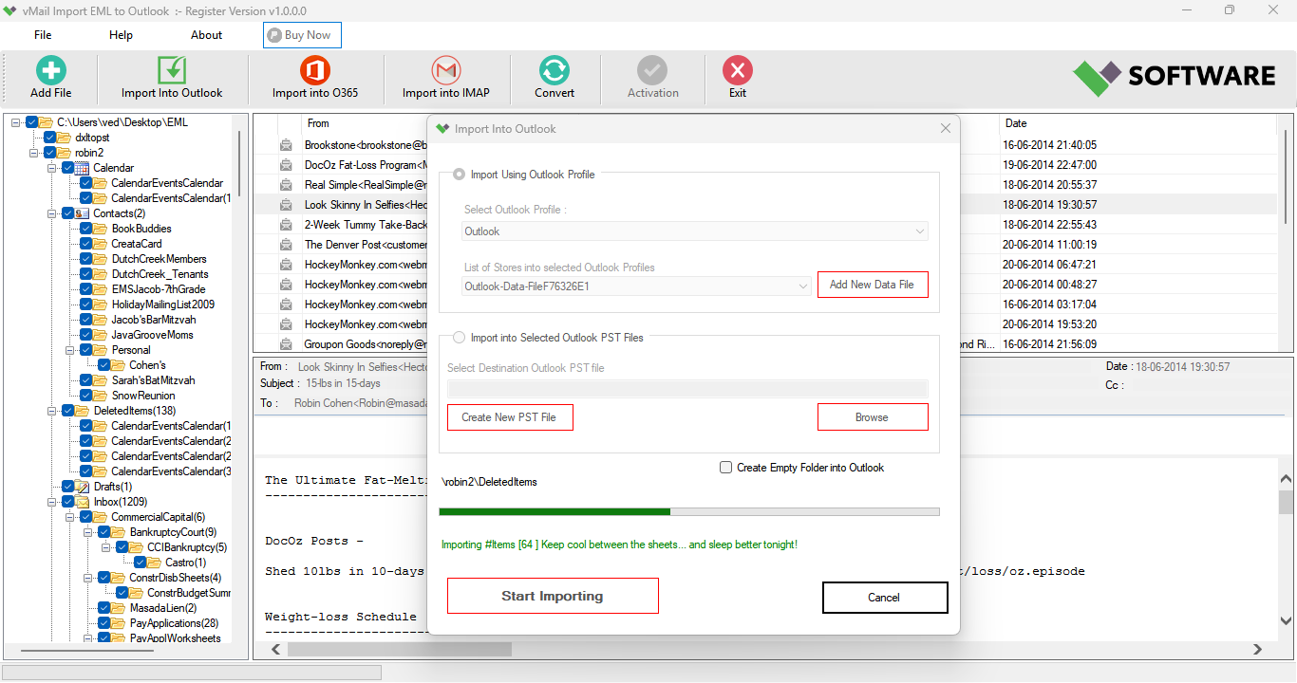The height and width of the screenshot is (683, 1297).
Task: Click the Import into IMAP icon
Action: point(445,70)
